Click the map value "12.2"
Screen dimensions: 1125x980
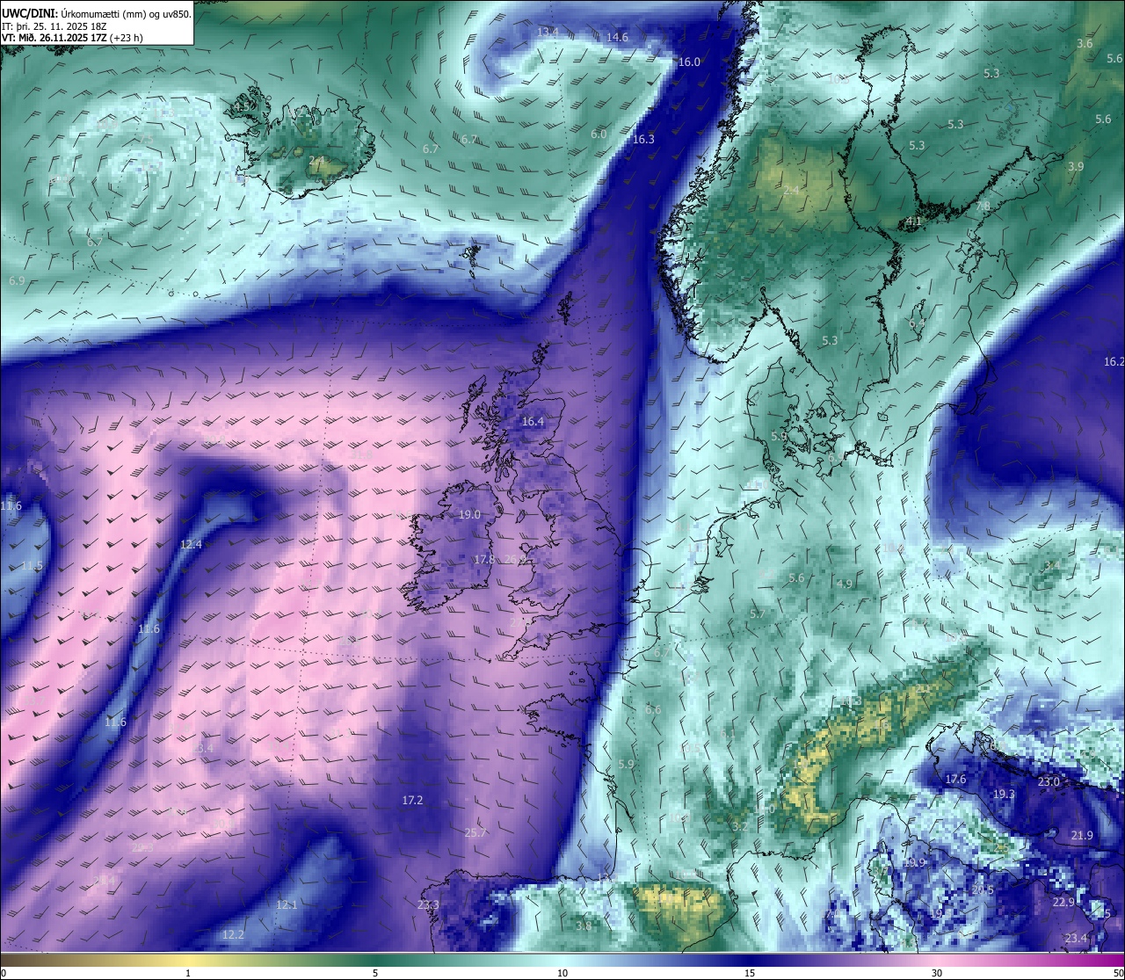click(233, 935)
